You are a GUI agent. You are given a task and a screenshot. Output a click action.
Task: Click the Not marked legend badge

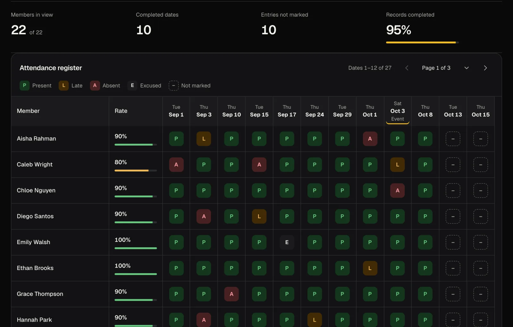tap(173, 85)
